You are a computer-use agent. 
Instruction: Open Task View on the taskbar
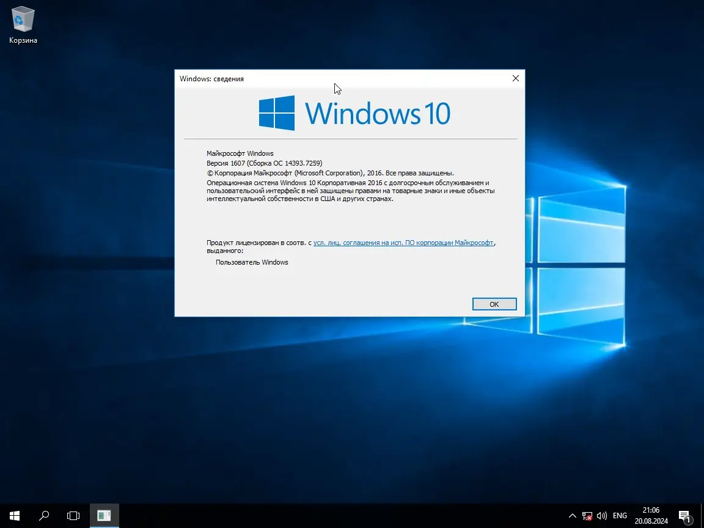73,515
